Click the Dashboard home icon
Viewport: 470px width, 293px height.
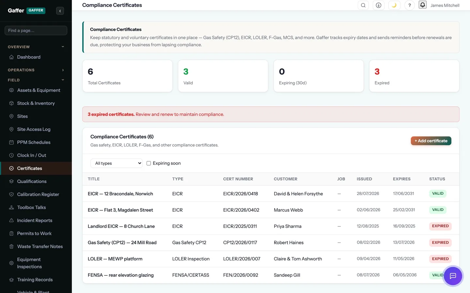click(11, 57)
